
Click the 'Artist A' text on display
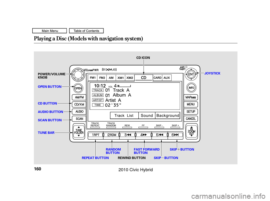tap(113, 100)
